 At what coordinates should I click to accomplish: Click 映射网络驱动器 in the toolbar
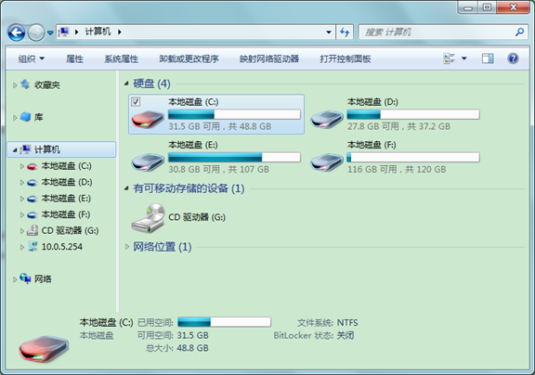pos(268,59)
